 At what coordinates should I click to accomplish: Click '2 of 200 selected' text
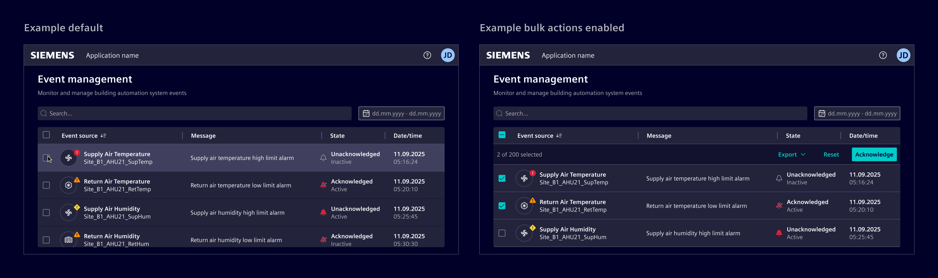(519, 155)
